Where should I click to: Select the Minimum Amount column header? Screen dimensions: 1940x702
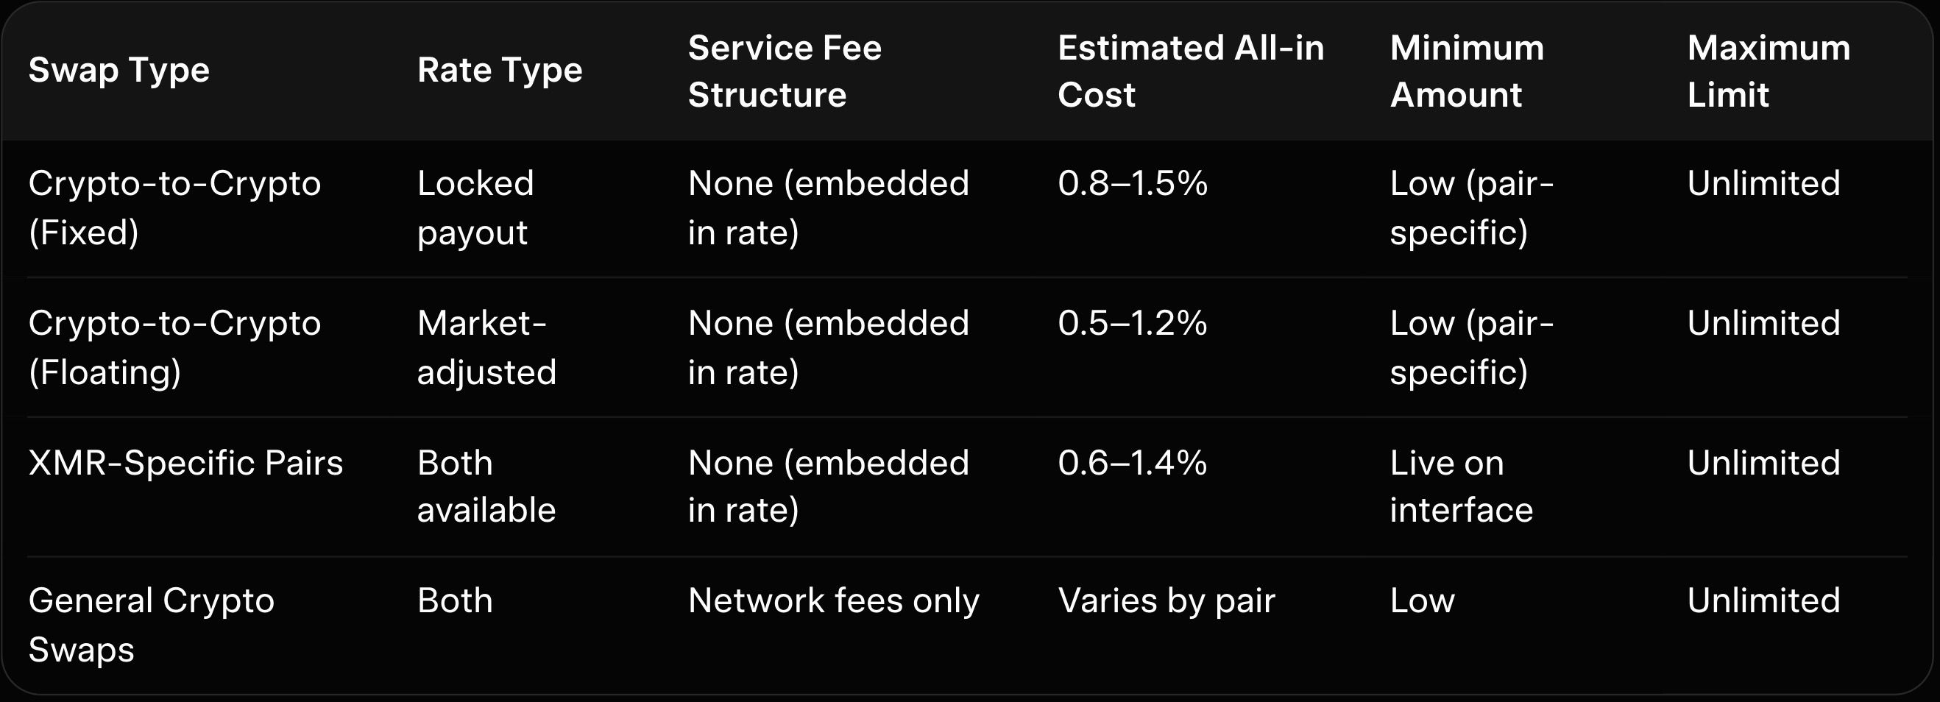[x=1466, y=71]
